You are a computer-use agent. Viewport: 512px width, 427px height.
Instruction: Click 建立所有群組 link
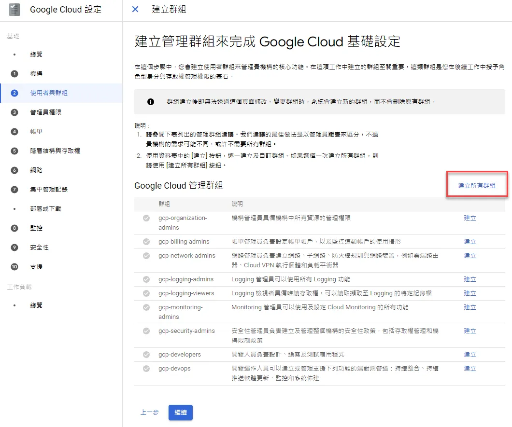tap(477, 186)
